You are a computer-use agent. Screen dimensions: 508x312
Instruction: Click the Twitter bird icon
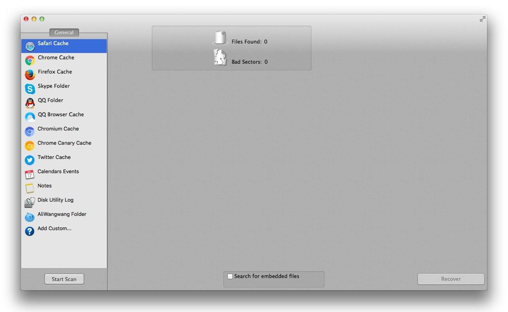pyautogui.click(x=30, y=160)
